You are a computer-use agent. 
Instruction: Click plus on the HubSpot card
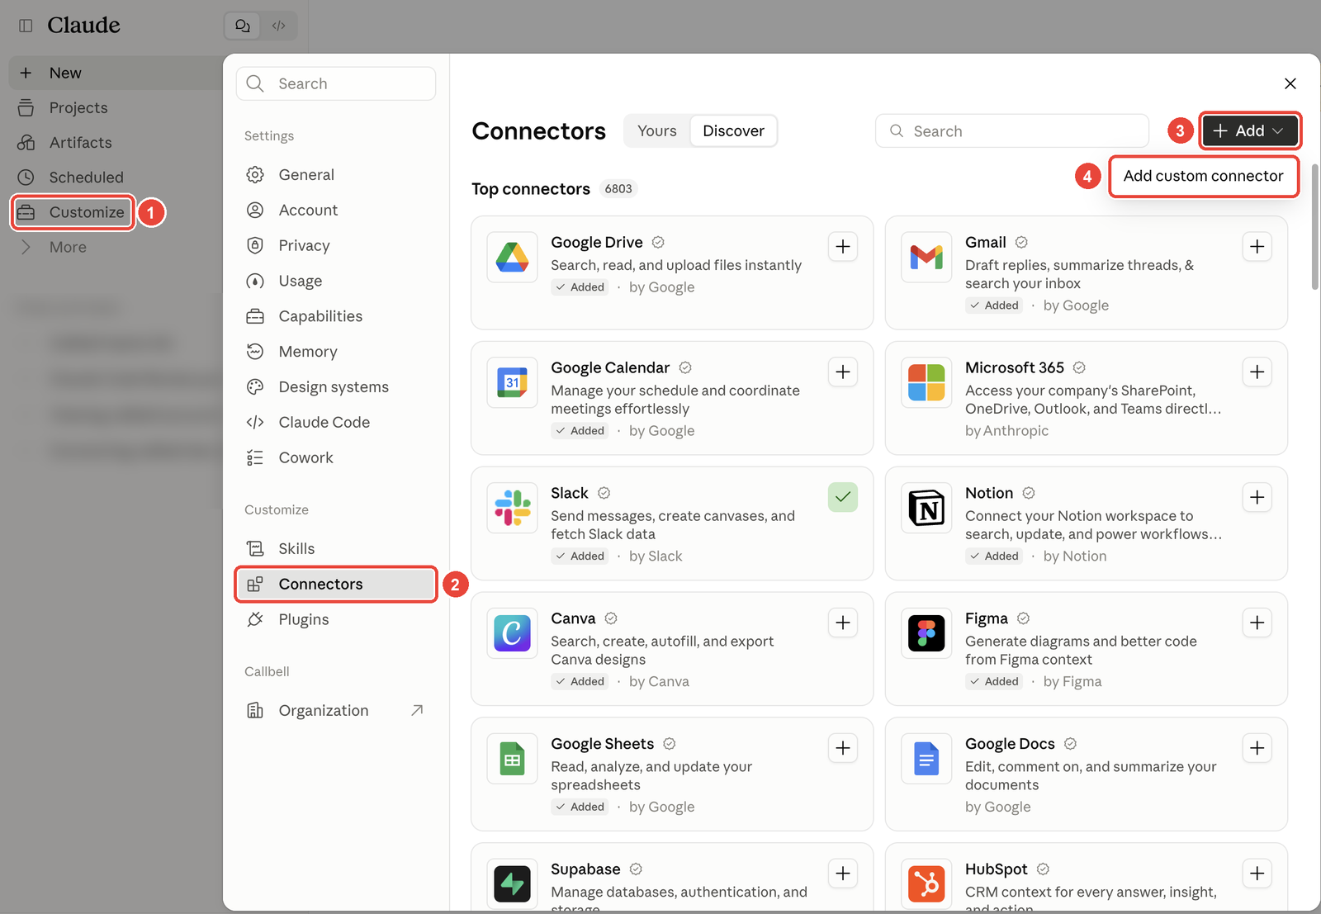tap(1257, 874)
